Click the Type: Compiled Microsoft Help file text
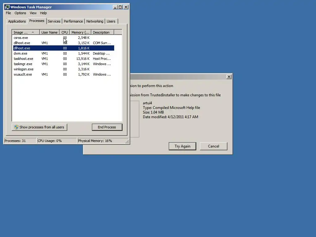Image resolution: width=316 pixels, height=237 pixels. tap(171, 108)
